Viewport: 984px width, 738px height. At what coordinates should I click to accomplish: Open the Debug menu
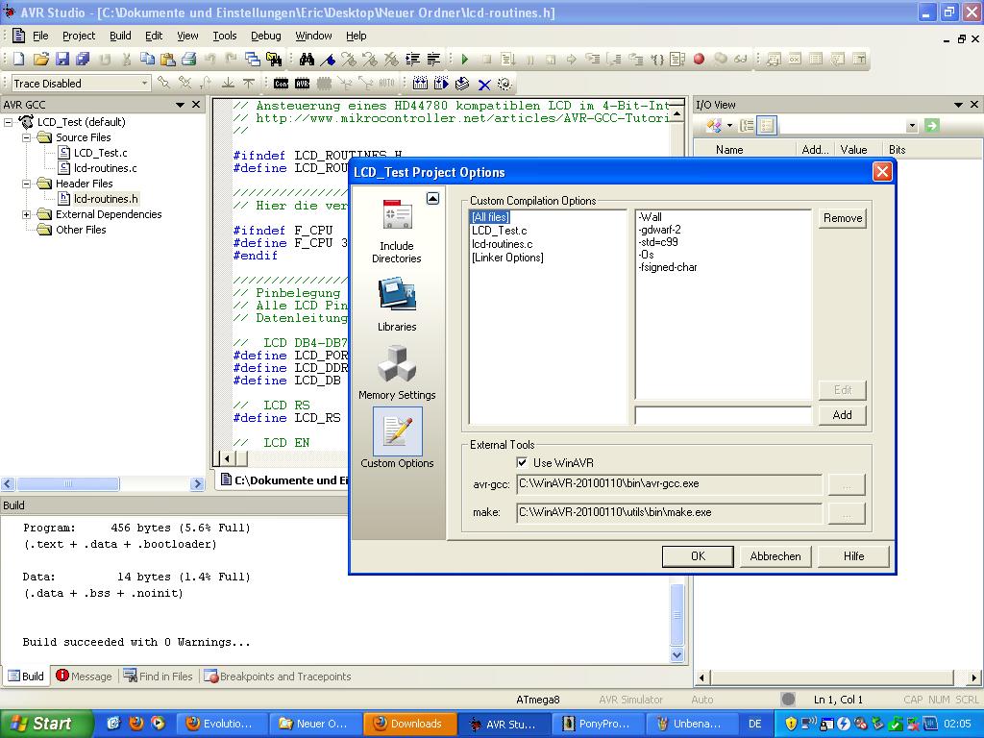click(x=265, y=36)
